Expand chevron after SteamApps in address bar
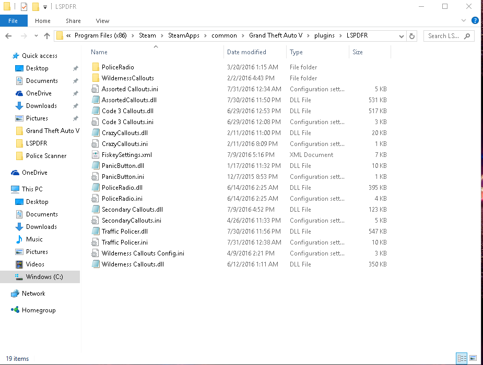This screenshot has height=365, width=483. click(205, 35)
